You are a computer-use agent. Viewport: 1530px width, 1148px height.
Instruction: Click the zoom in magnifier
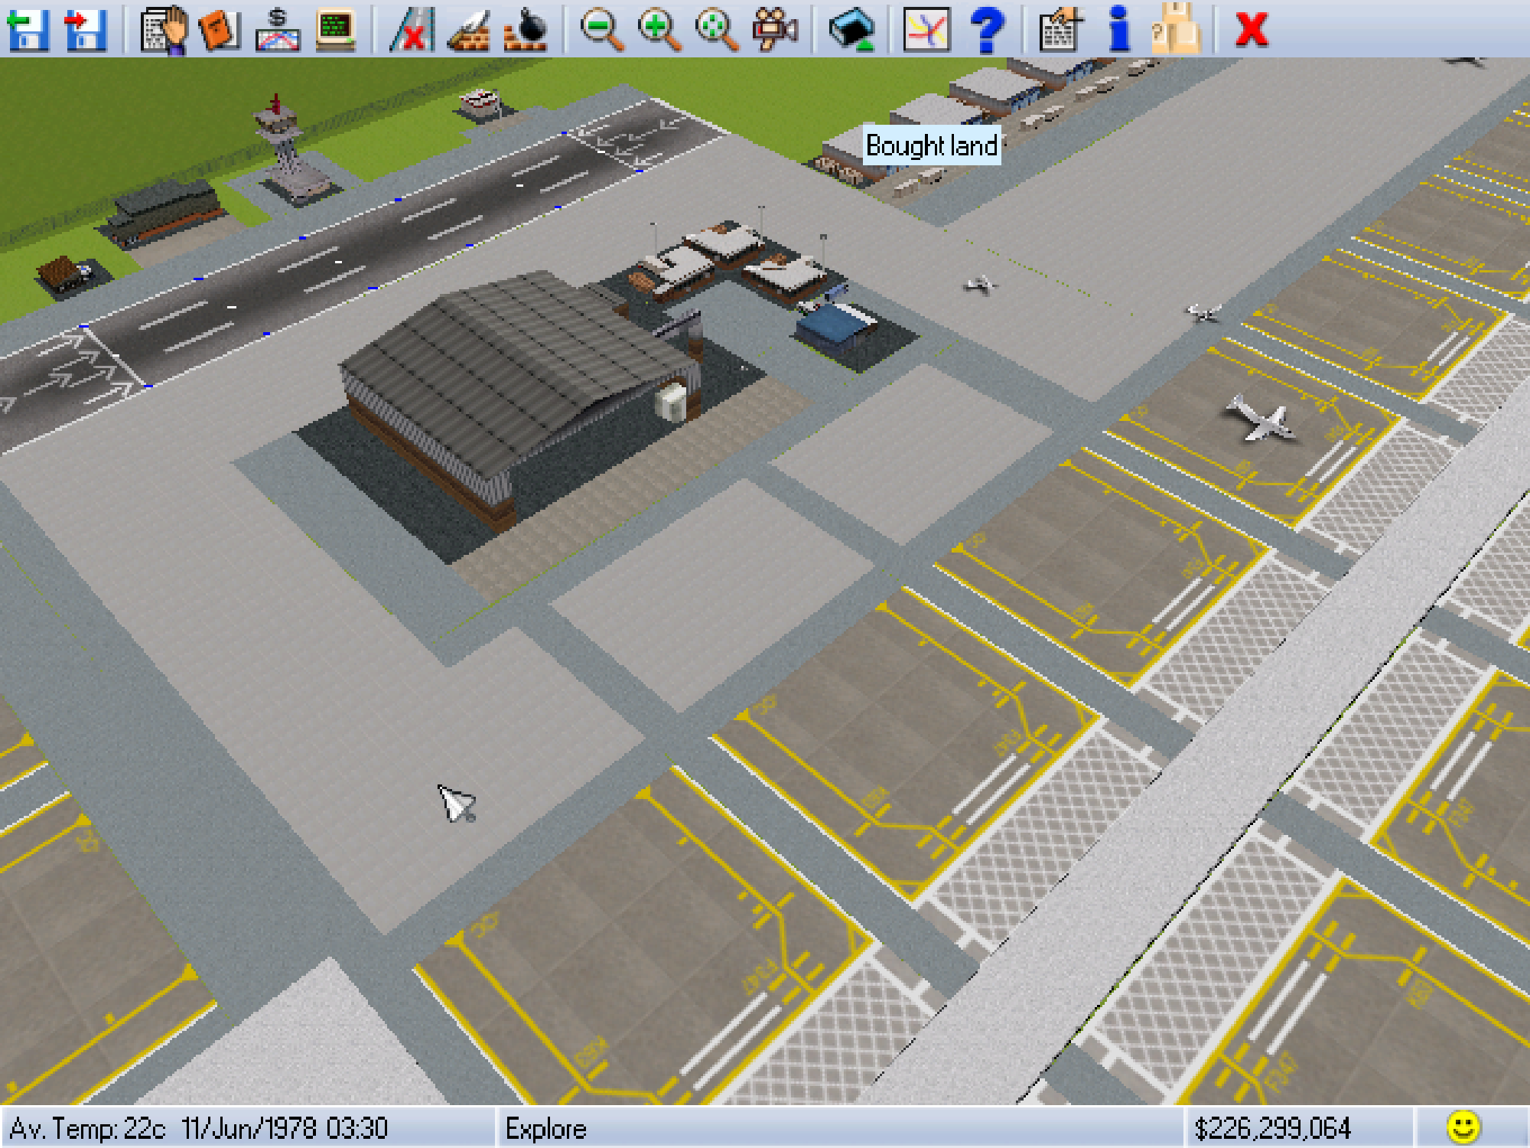pyautogui.click(x=659, y=29)
